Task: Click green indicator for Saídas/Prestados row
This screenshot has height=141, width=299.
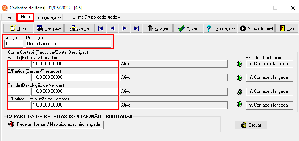Action: pos(240,78)
